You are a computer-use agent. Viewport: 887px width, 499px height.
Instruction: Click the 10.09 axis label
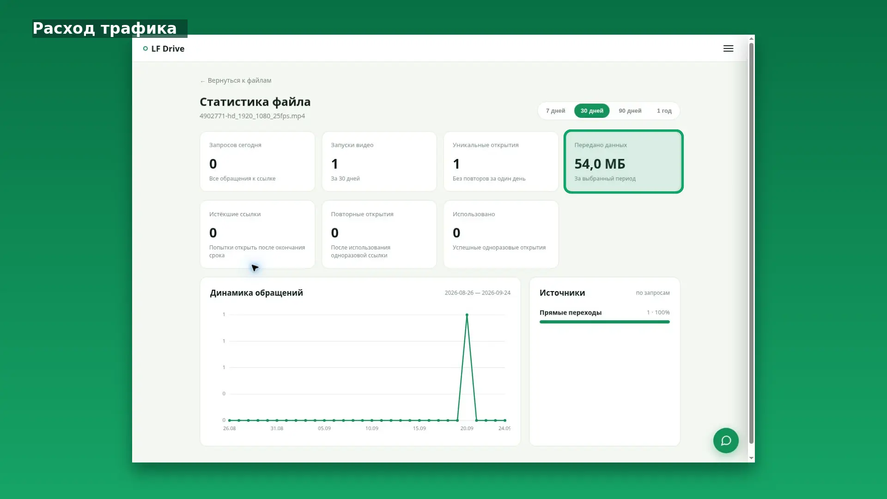click(x=371, y=428)
